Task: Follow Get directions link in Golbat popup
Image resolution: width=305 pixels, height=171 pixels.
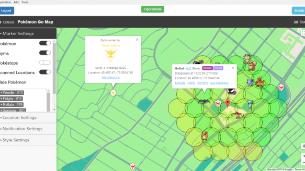Action: point(219,83)
